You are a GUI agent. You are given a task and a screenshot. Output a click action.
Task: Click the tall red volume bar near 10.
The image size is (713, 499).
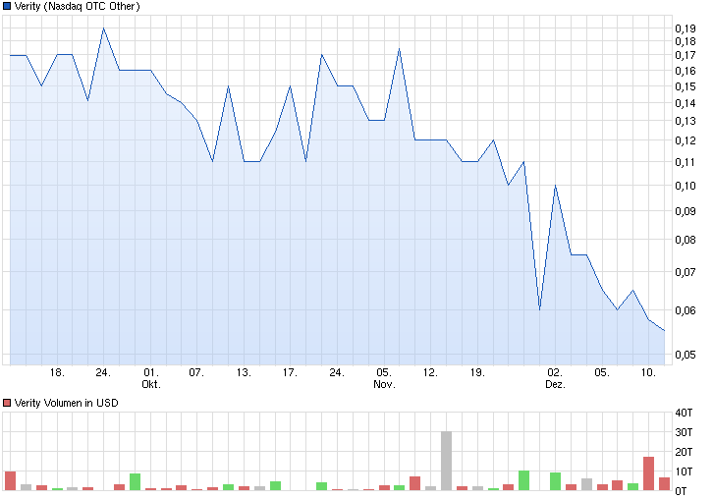[649, 473]
